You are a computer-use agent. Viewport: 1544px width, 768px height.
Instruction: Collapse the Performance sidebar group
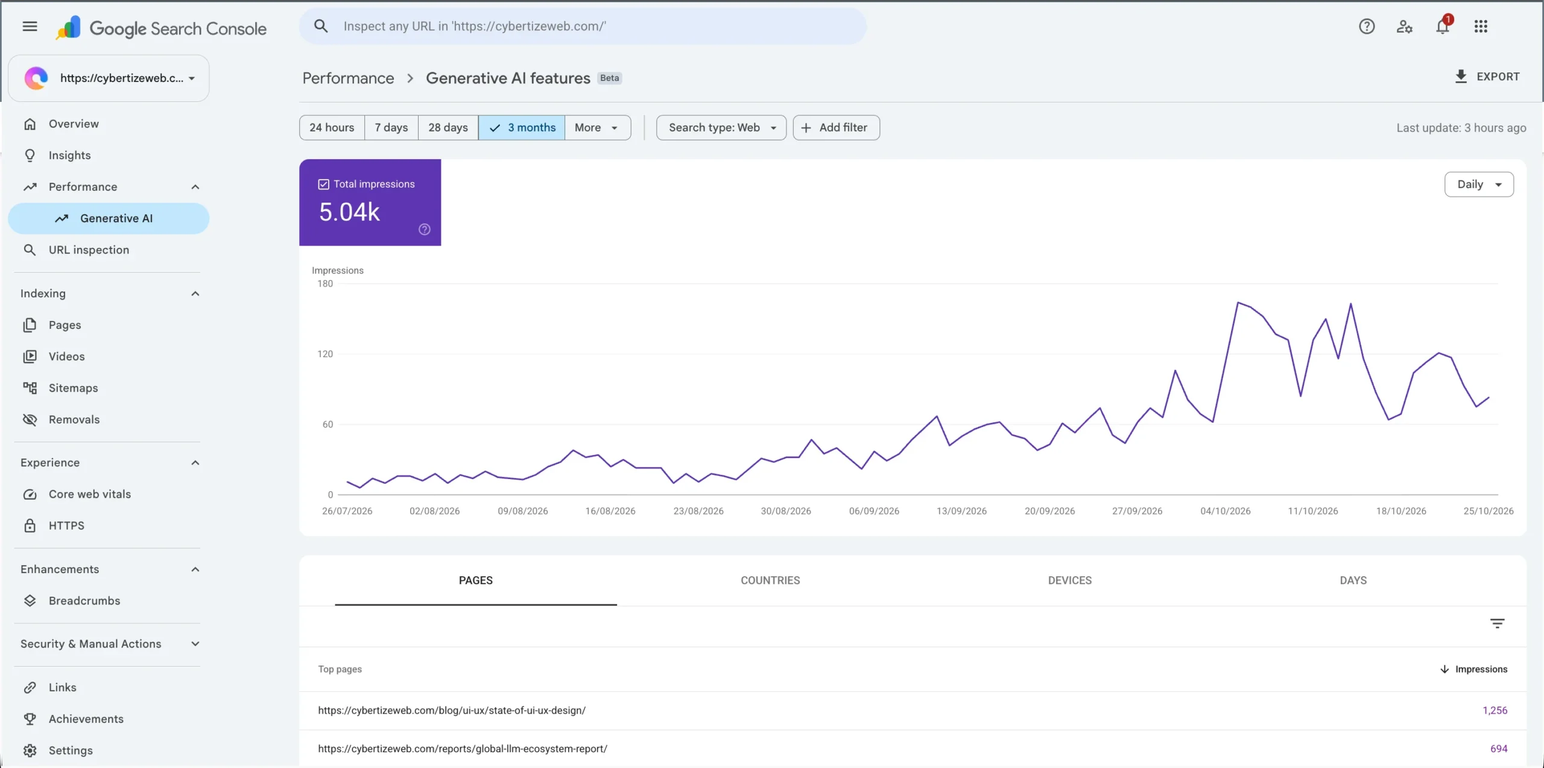point(195,186)
